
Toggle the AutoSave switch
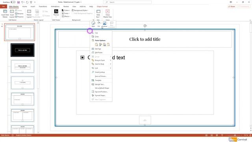click(13, 2)
